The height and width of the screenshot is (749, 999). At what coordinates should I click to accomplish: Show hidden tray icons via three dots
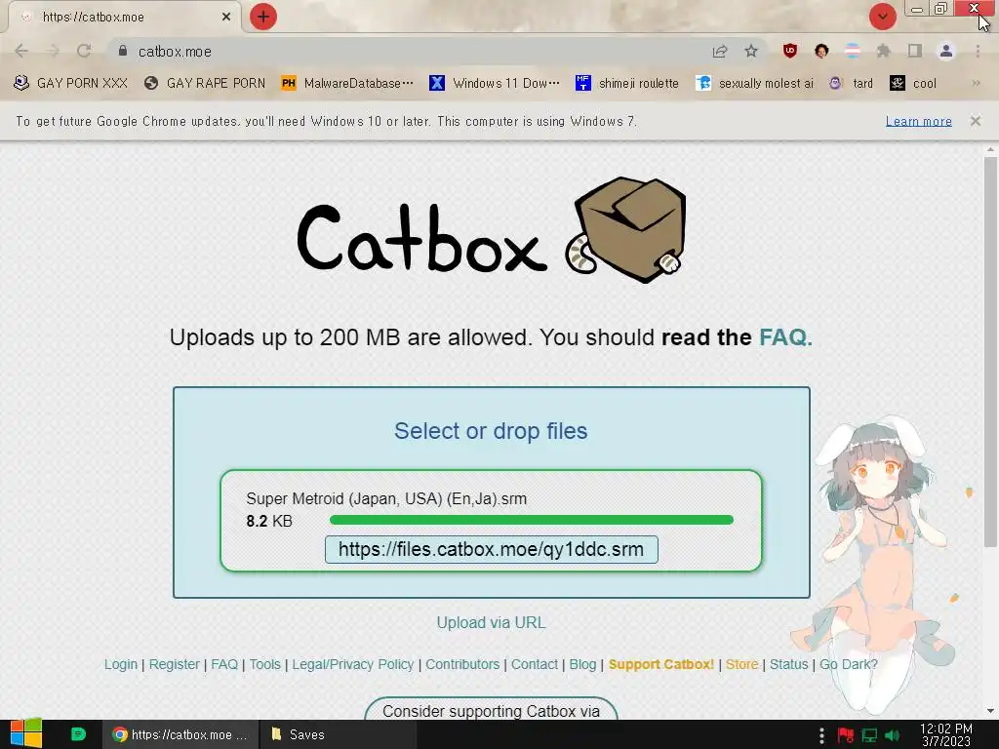(x=821, y=735)
